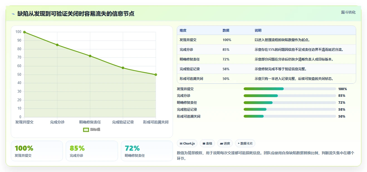367x172 pixels.
Task: Click the chart data point for 形成可追溯关闭 at 50
Action: [x=156, y=75]
